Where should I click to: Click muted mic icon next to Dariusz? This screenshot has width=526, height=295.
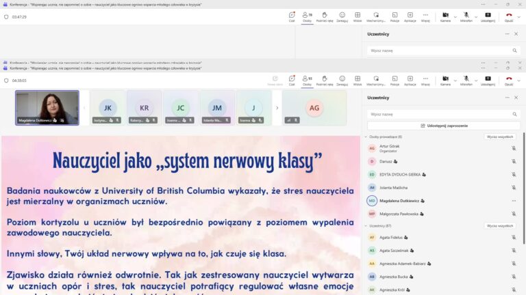click(514, 161)
